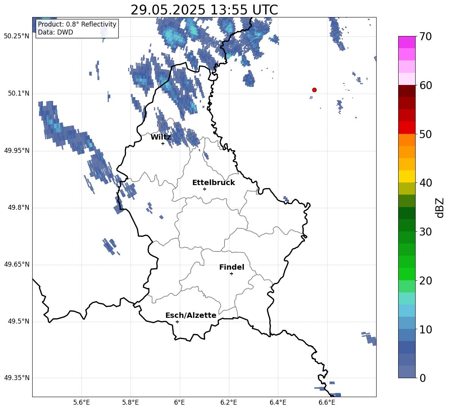
Task: Click the 49.35°N latitude label
Action: click(x=17, y=378)
